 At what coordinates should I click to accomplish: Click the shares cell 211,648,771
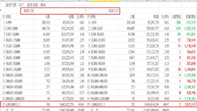[x=153, y=58]
